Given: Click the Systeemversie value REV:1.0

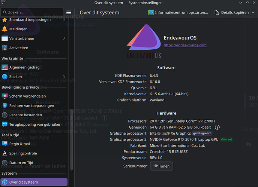Looking at the screenshot, I should pyautogui.click(x=156, y=158).
